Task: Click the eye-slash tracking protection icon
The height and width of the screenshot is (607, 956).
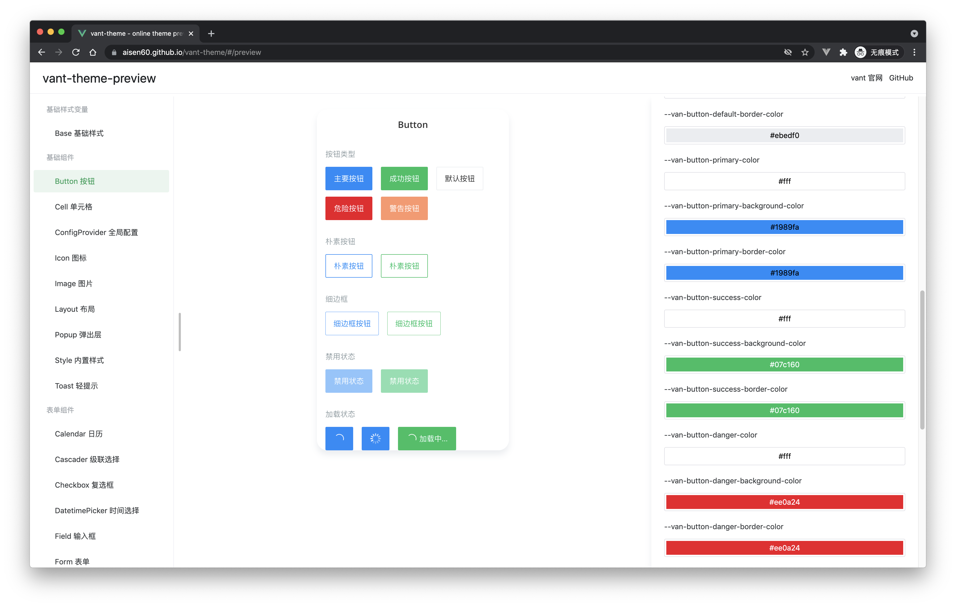Action: (788, 52)
